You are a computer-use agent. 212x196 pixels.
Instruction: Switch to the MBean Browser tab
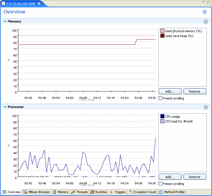click(x=36, y=192)
